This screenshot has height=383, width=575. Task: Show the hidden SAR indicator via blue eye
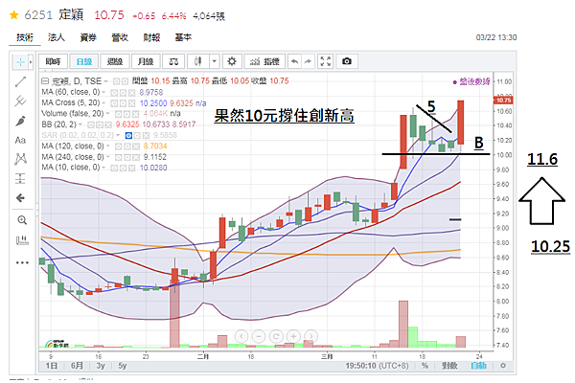[x=128, y=136]
